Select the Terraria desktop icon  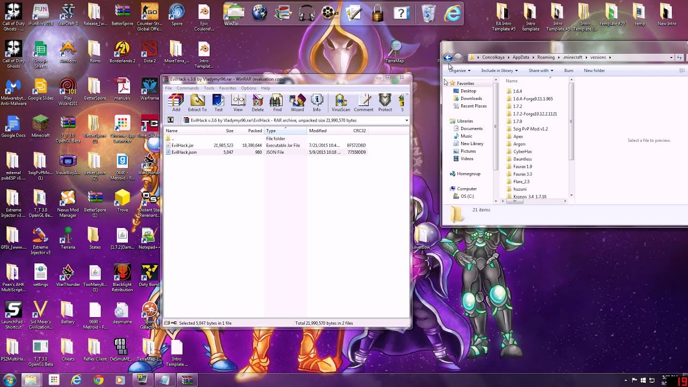[x=68, y=238]
